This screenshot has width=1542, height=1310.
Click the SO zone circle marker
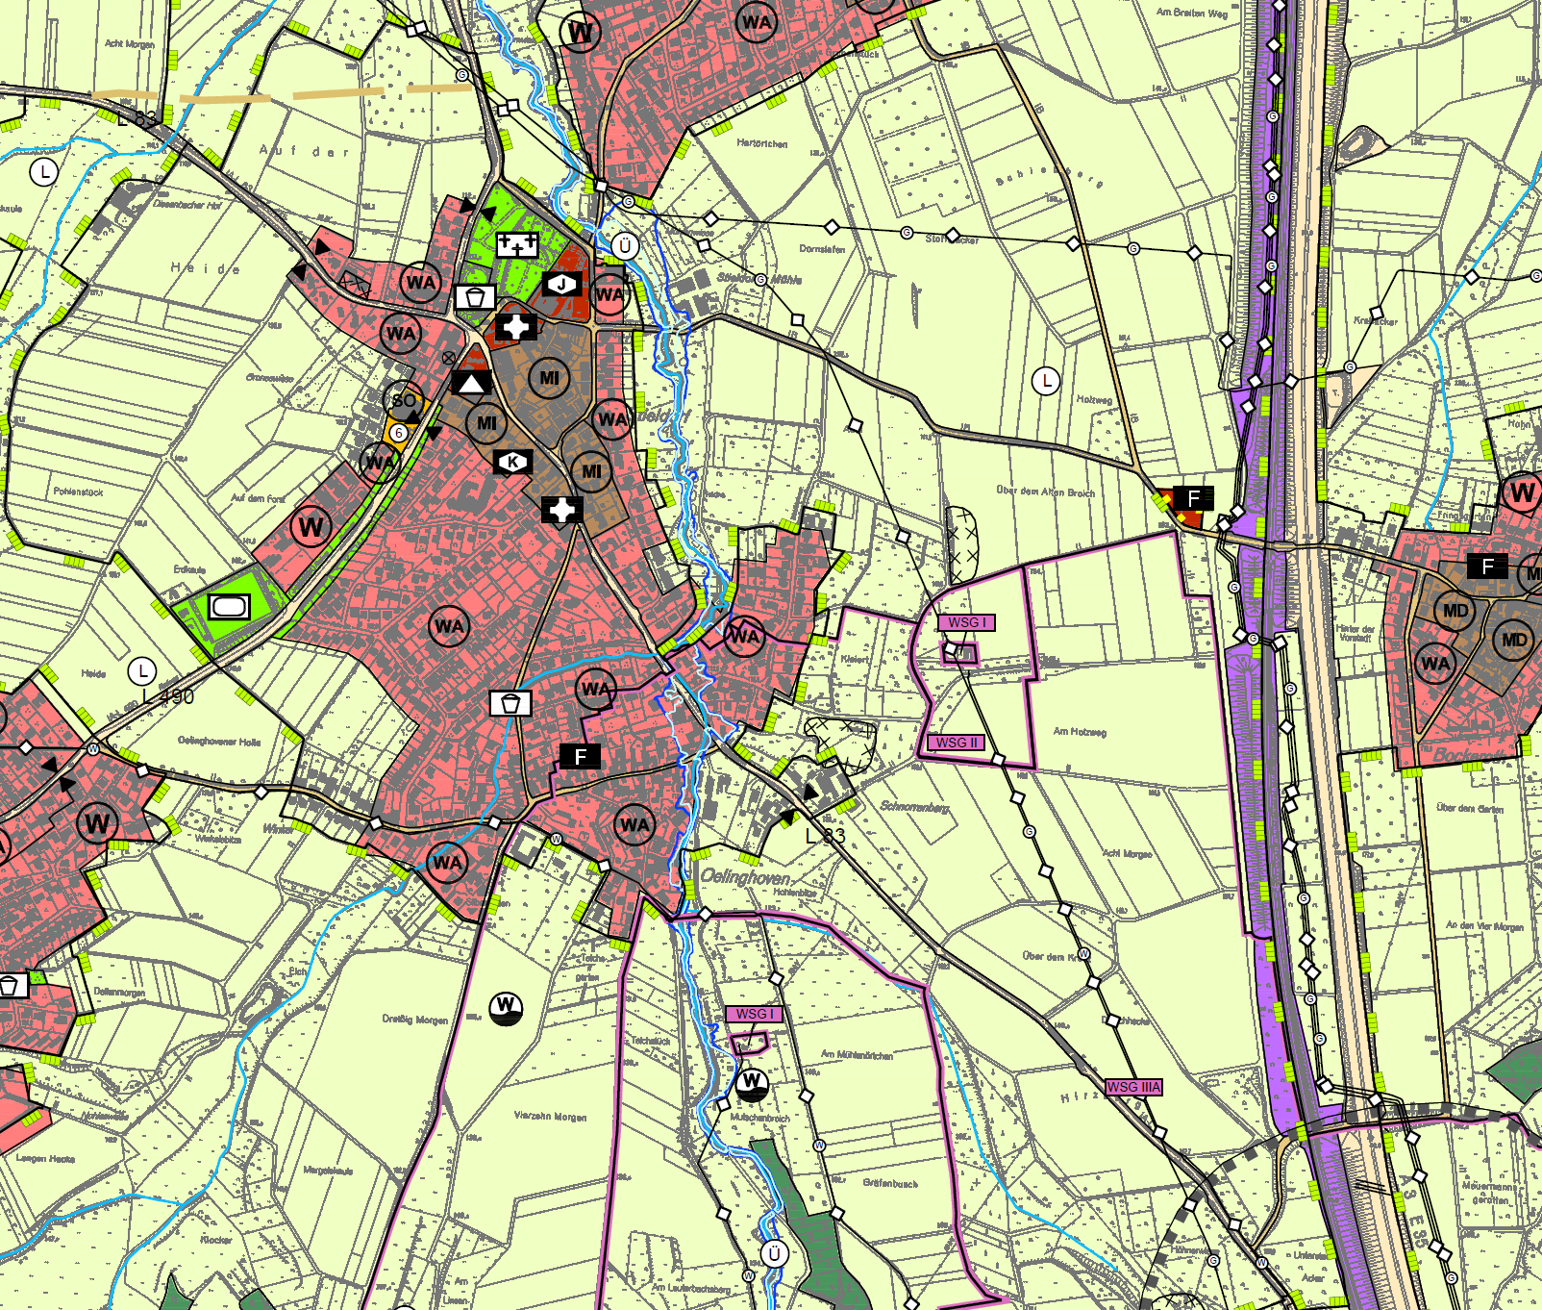click(404, 400)
